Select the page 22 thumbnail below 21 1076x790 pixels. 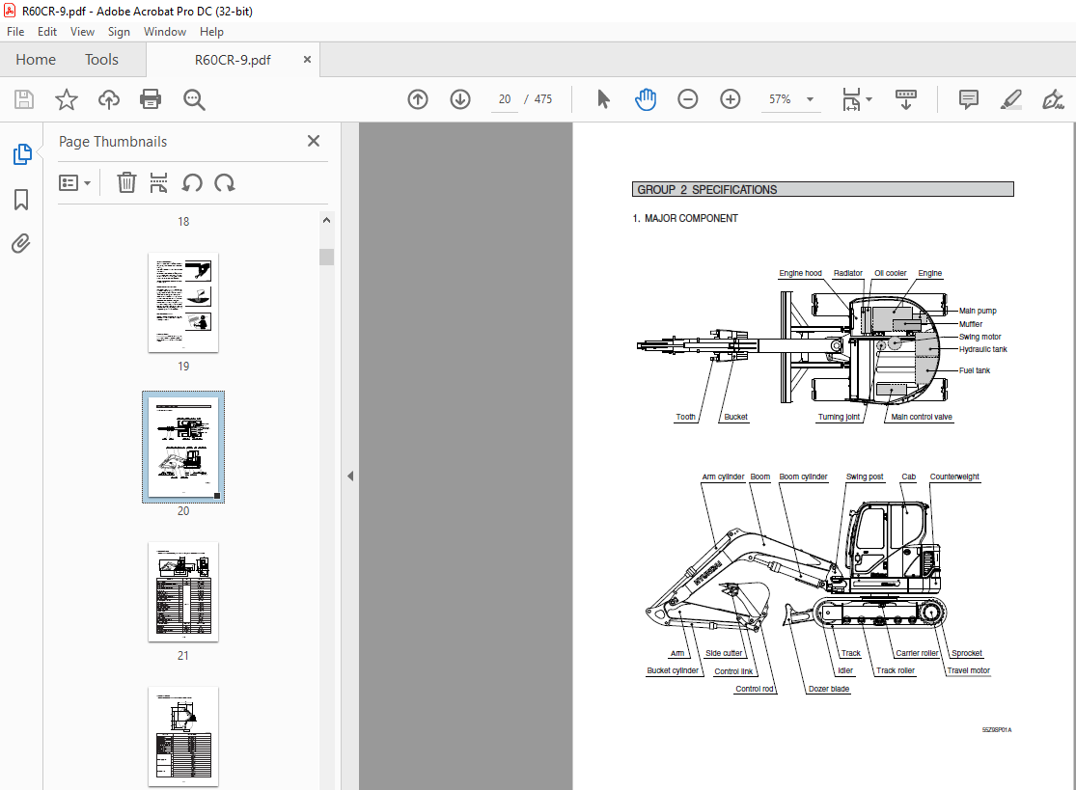pos(183,737)
